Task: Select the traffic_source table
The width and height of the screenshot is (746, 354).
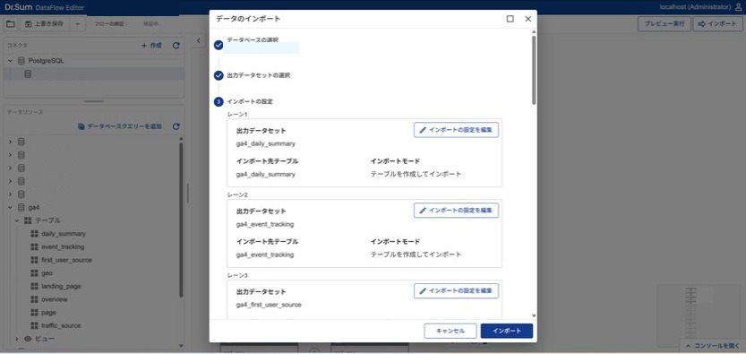Action: pos(61,325)
